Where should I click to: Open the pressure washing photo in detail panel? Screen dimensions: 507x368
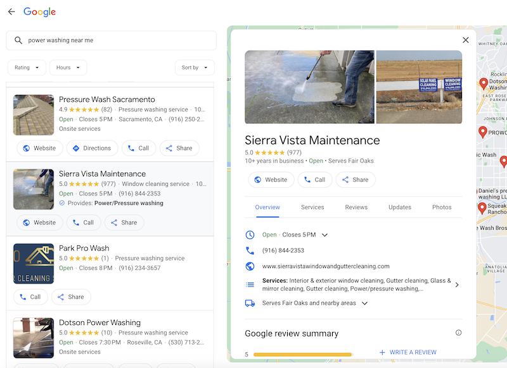309,87
